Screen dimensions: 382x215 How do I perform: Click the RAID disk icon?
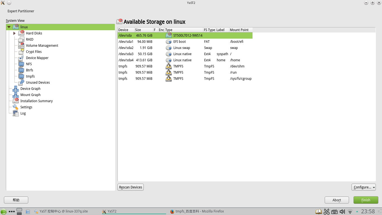(21, 39)
